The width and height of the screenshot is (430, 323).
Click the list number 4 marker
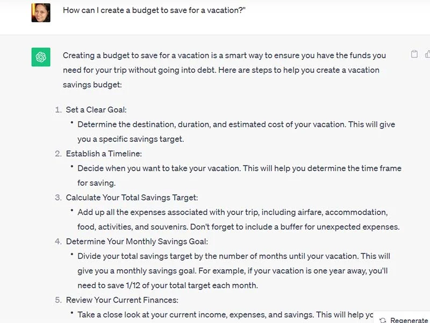[58, 241]
